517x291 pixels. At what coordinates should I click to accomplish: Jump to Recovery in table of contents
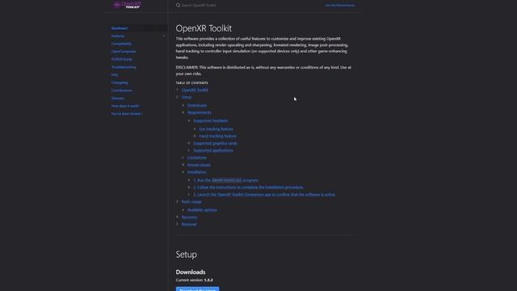pos(189,217)
